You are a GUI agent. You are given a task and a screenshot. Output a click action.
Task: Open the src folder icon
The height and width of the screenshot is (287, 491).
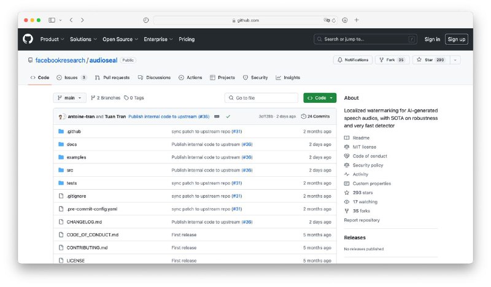(61, 170)
